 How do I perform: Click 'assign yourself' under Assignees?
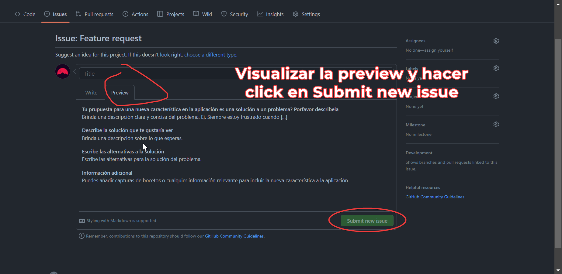coord(439,50)
